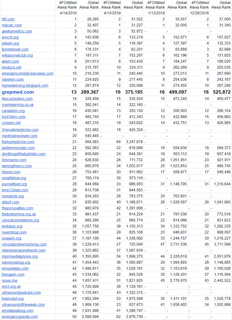
Task: Open the emergencypedia.com link
Action: (20, 317)
